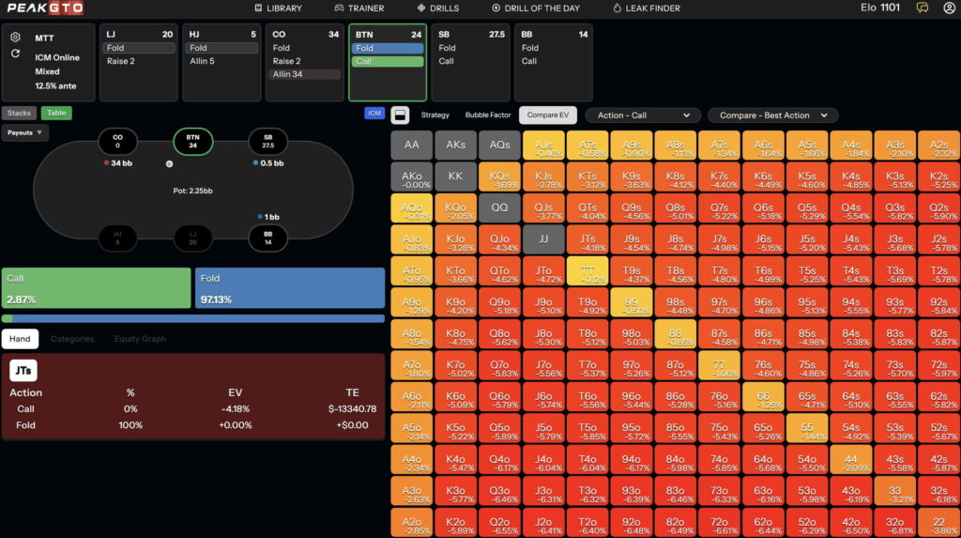
Task: Select Allin 34 action for CO
Action: [x=305, y=74]
